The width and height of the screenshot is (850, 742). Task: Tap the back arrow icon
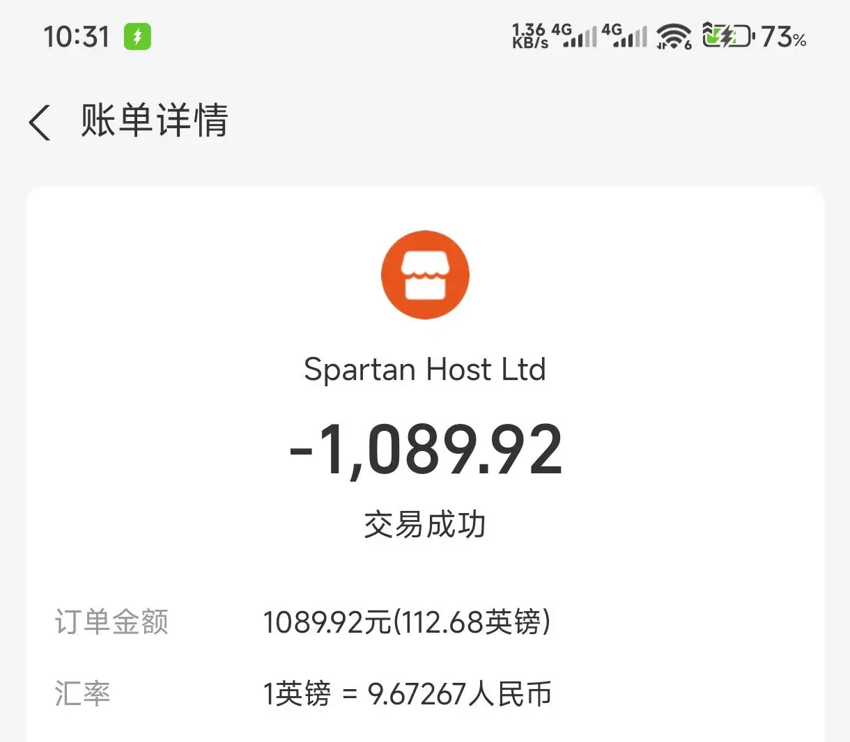[40, 123]
